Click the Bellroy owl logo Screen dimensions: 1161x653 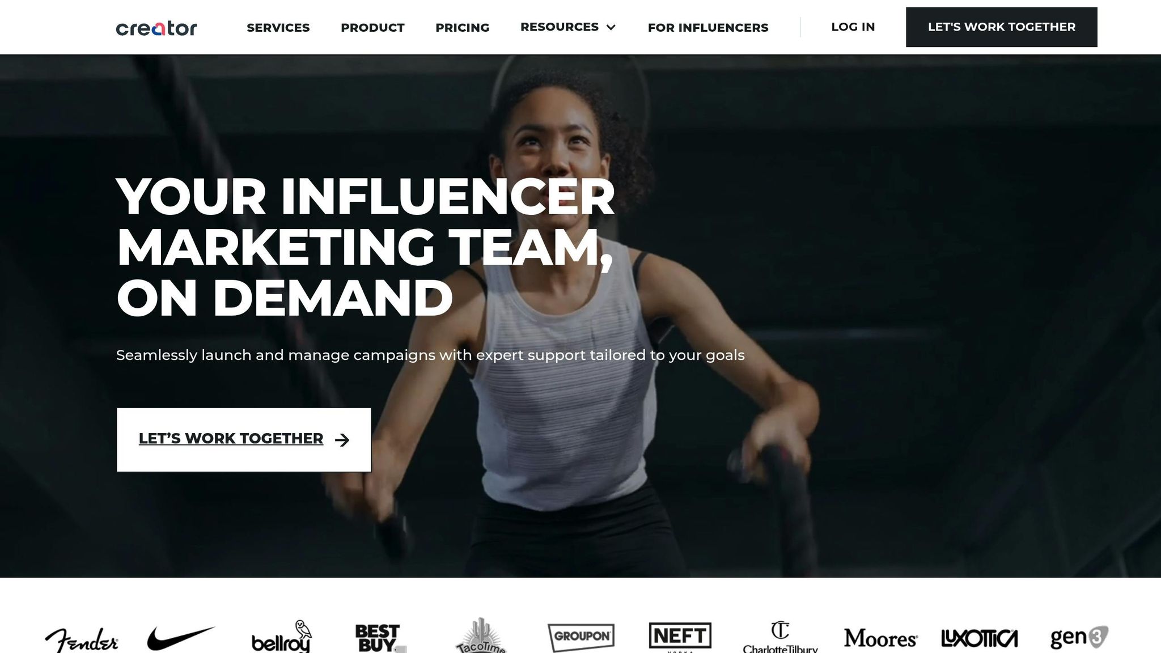point(282,637)
